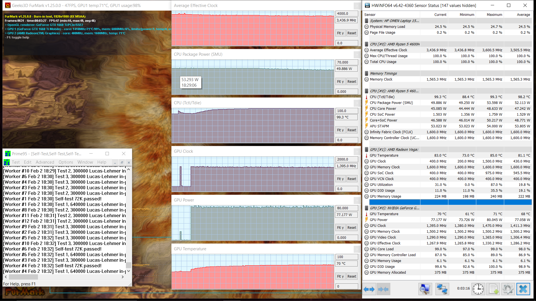
Task: Click Fit y on GPU Temperature graph
Action: [x=340, y=276]
